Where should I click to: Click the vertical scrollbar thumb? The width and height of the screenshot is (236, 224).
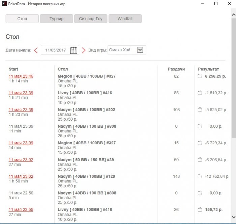(233, 78)
